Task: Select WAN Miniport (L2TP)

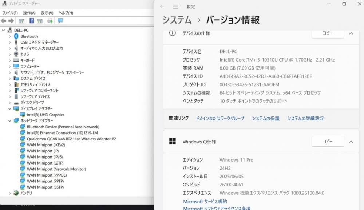Action: click(45, 163)
